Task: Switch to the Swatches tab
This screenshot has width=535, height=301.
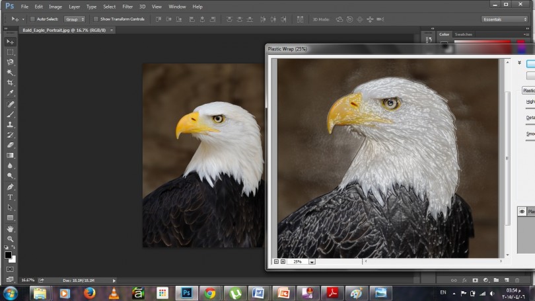Action: (x=464, y=34)
